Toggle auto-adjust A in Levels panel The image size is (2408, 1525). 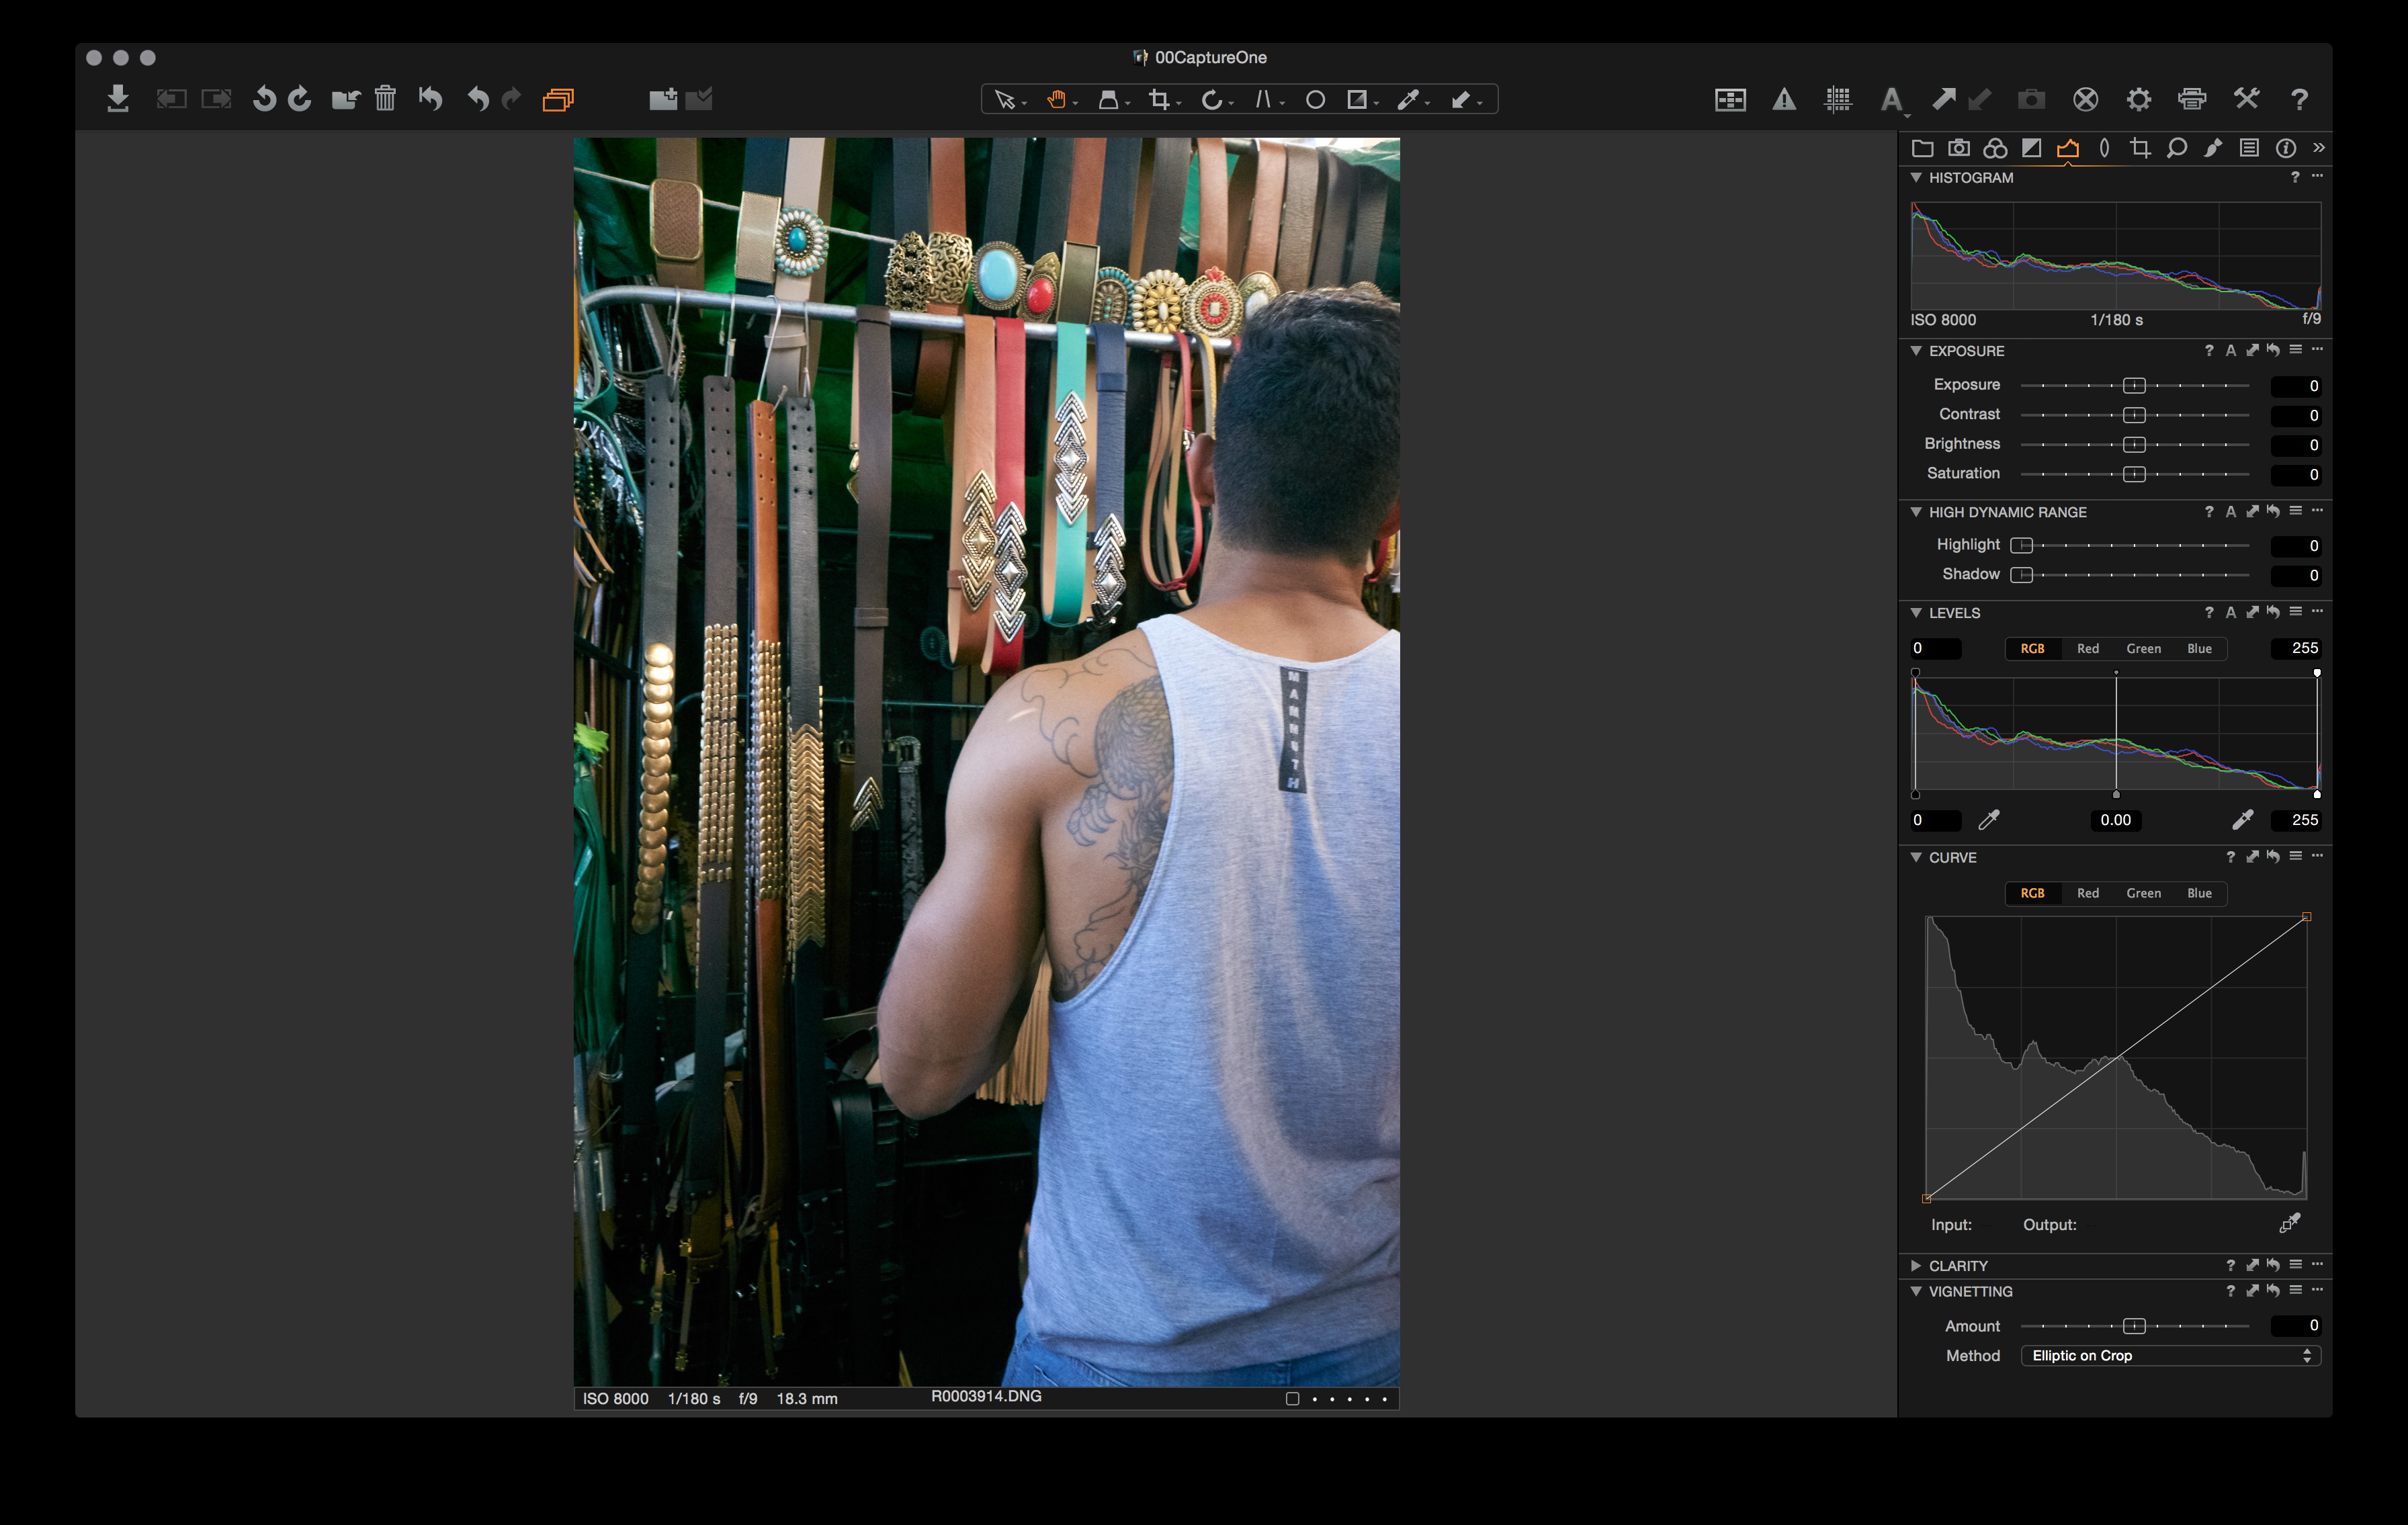[2230, 613]
